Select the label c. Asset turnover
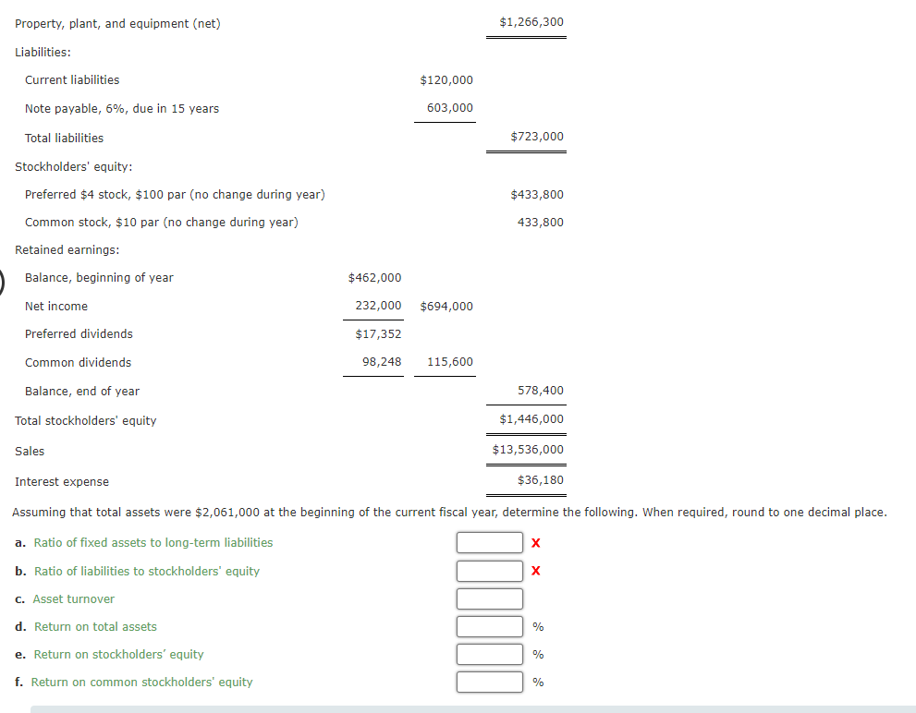The image size is (916, 713). click(x=66, y=598)
